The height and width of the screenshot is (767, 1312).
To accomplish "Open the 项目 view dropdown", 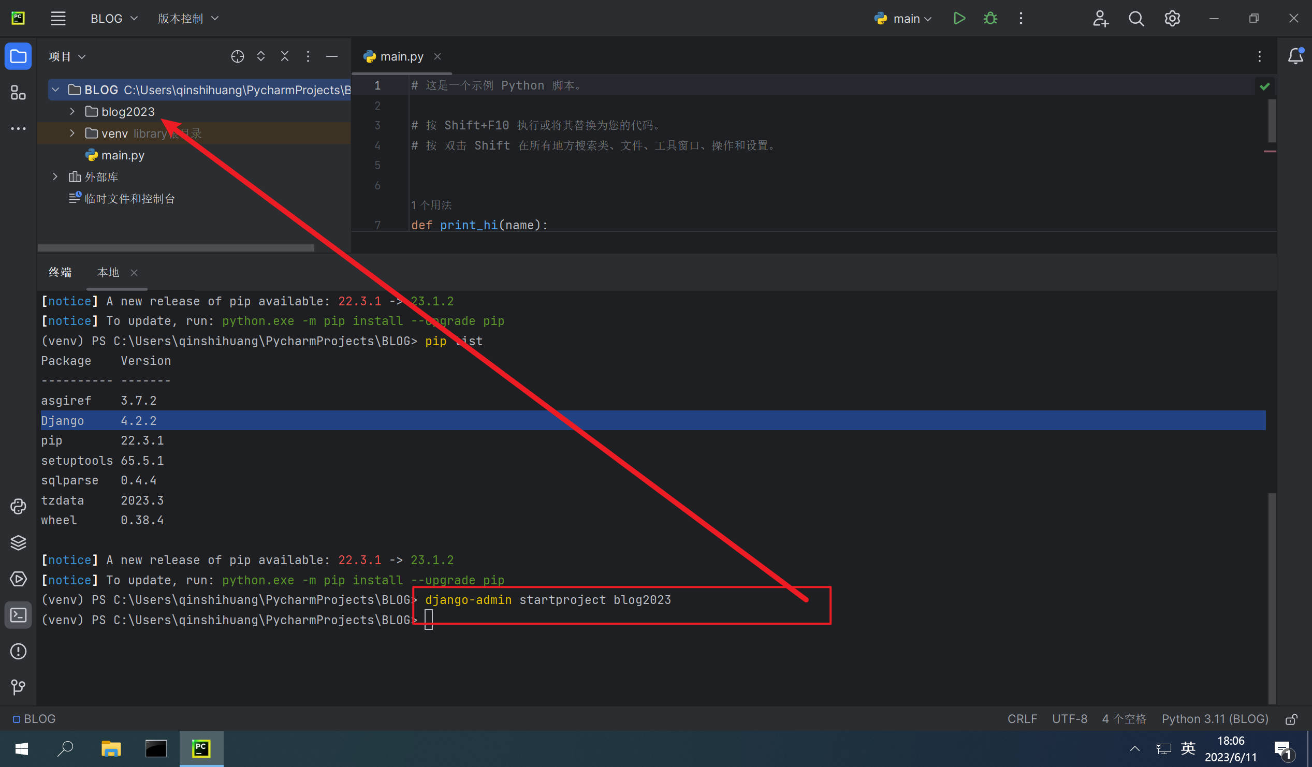I will [x=67, y=56].
